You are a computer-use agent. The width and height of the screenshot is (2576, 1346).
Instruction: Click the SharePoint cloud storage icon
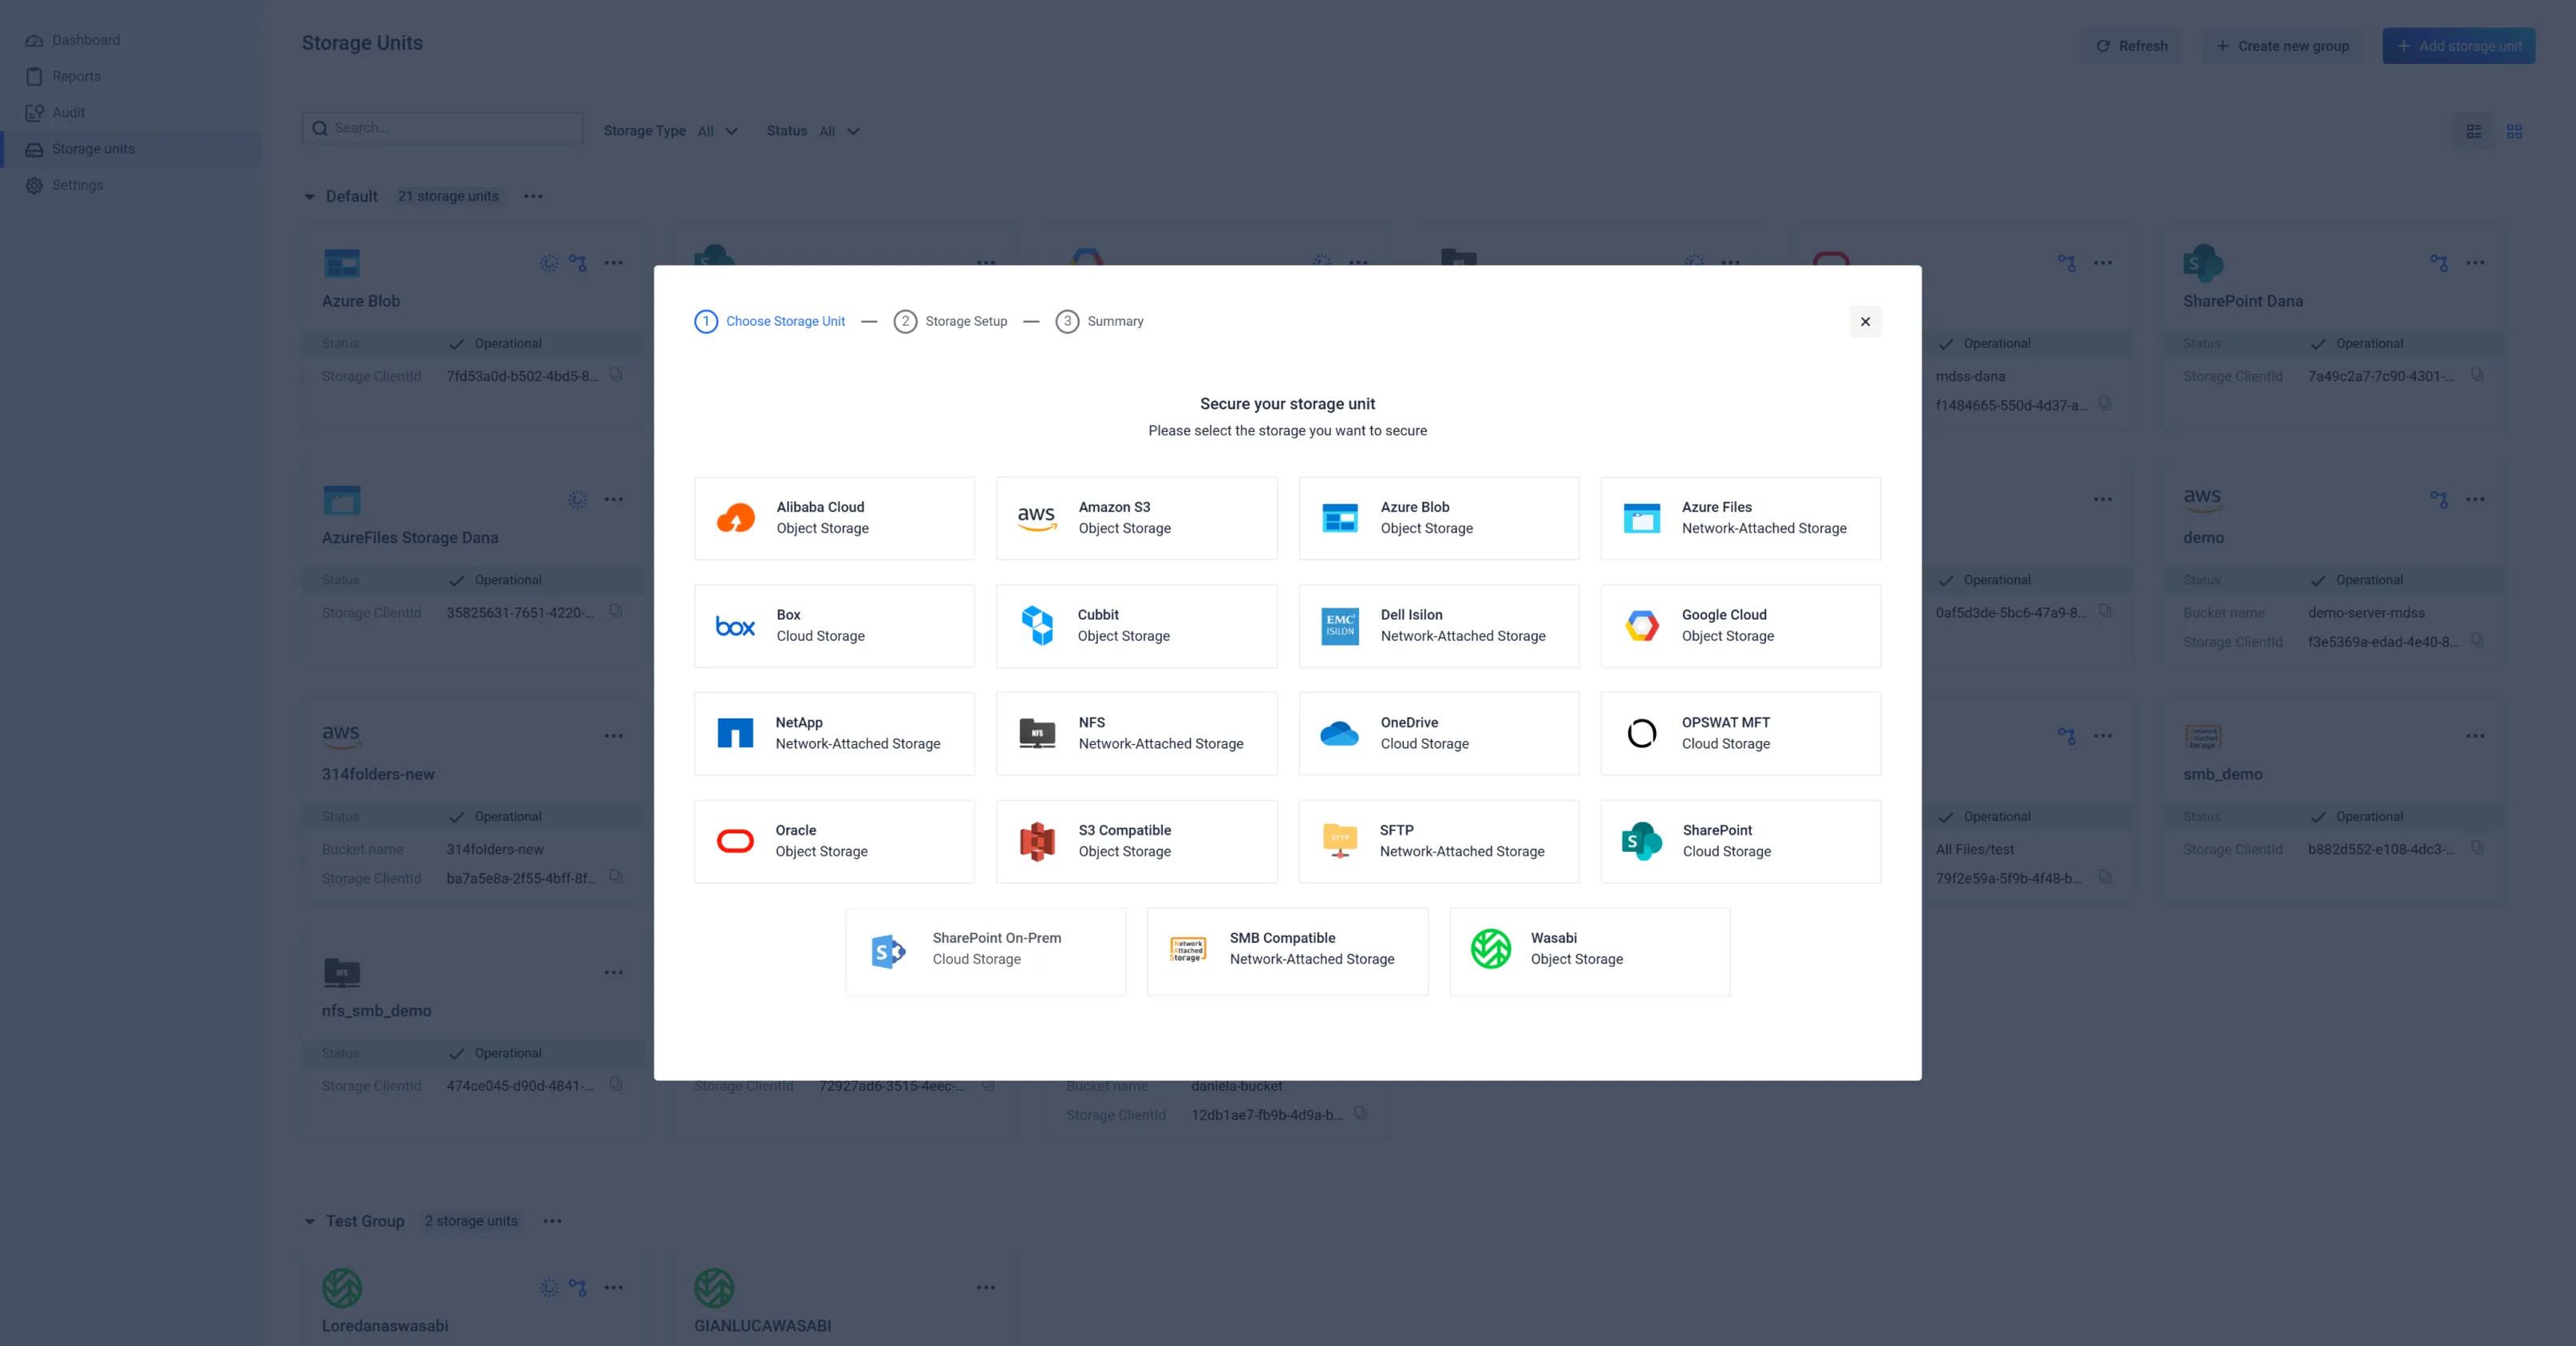(x=1642, y=841)
